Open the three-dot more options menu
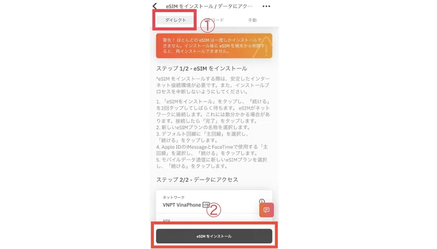Screen dimensions: 437x249 pyautogui.click(x=266, y=6)
